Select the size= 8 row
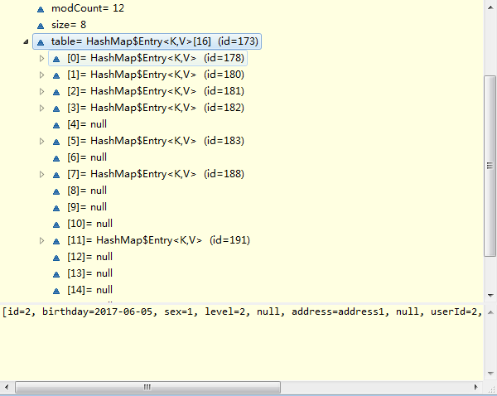The width and height of the screenshot is (497, 396). tap(69, 25)
